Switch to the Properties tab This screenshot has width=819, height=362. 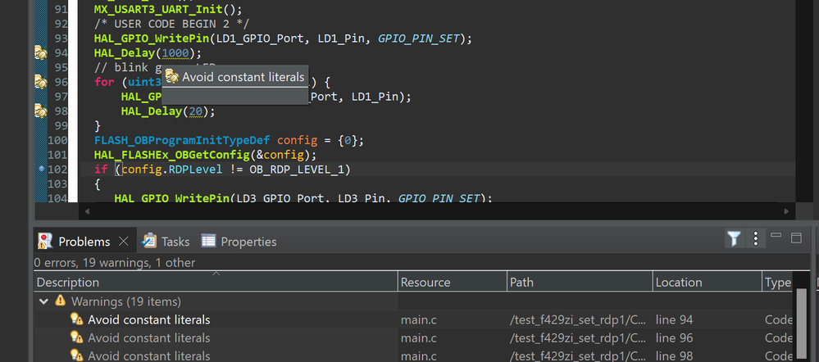[x=239, y=241]
